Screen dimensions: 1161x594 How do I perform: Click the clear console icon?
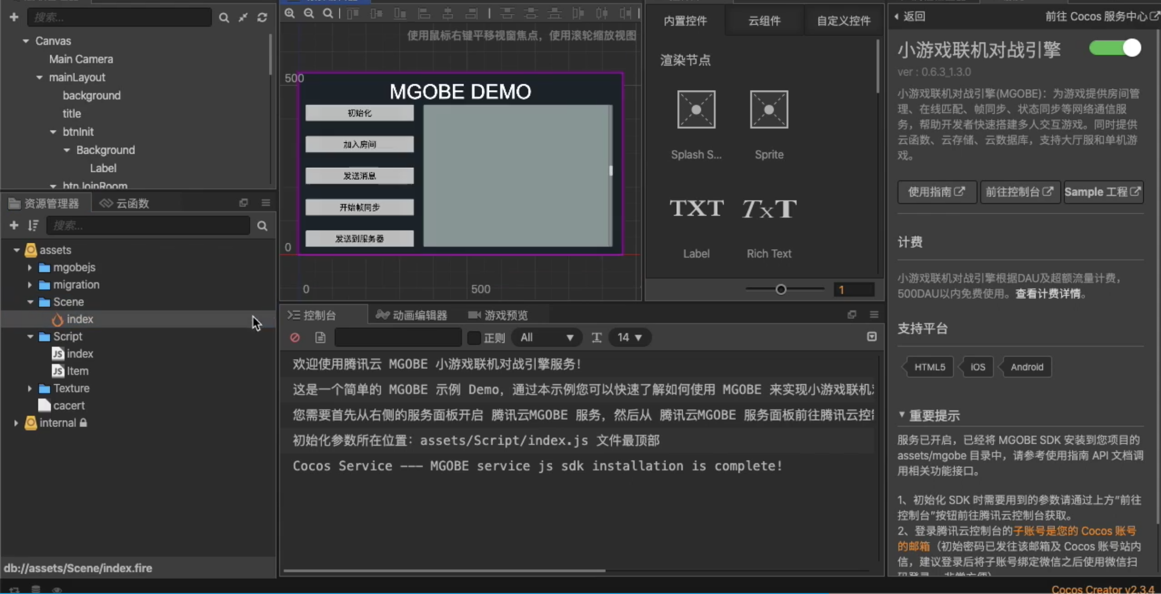point(295,337)
